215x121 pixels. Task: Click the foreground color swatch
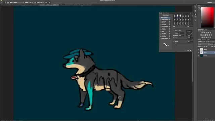pyautogui.click(x=199, y=8)
